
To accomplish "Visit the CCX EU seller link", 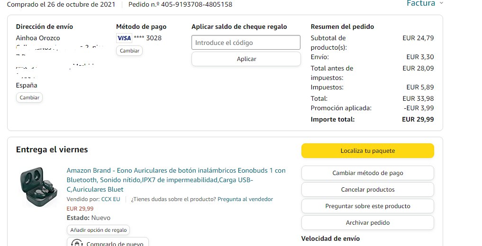I will pyautogui.click(x=110, y=199).
